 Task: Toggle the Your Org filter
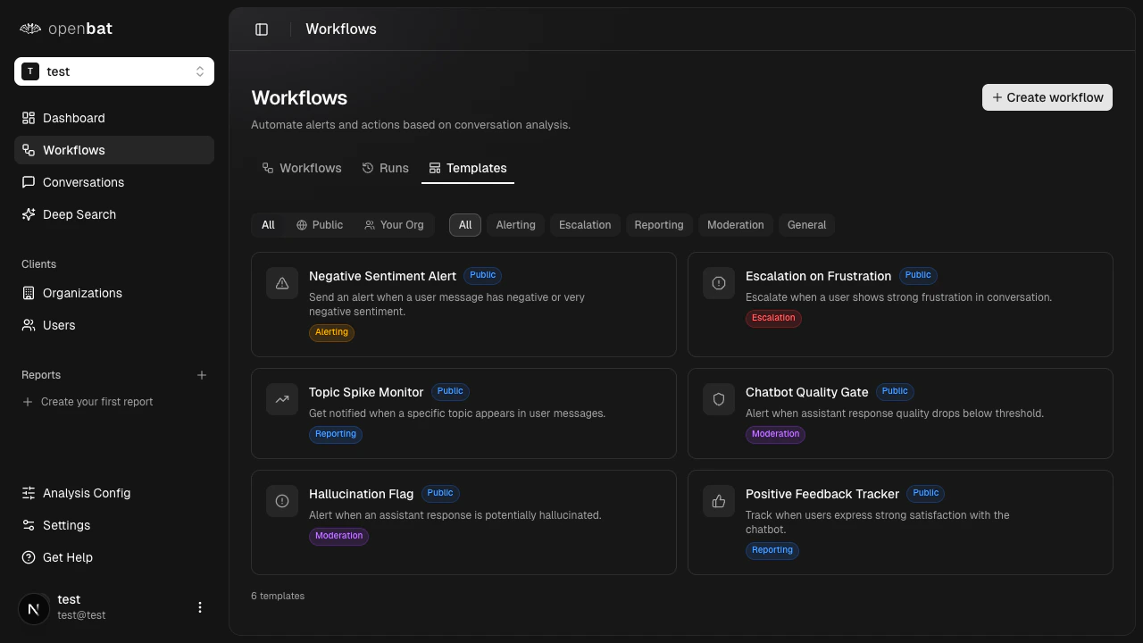(394, 225)
